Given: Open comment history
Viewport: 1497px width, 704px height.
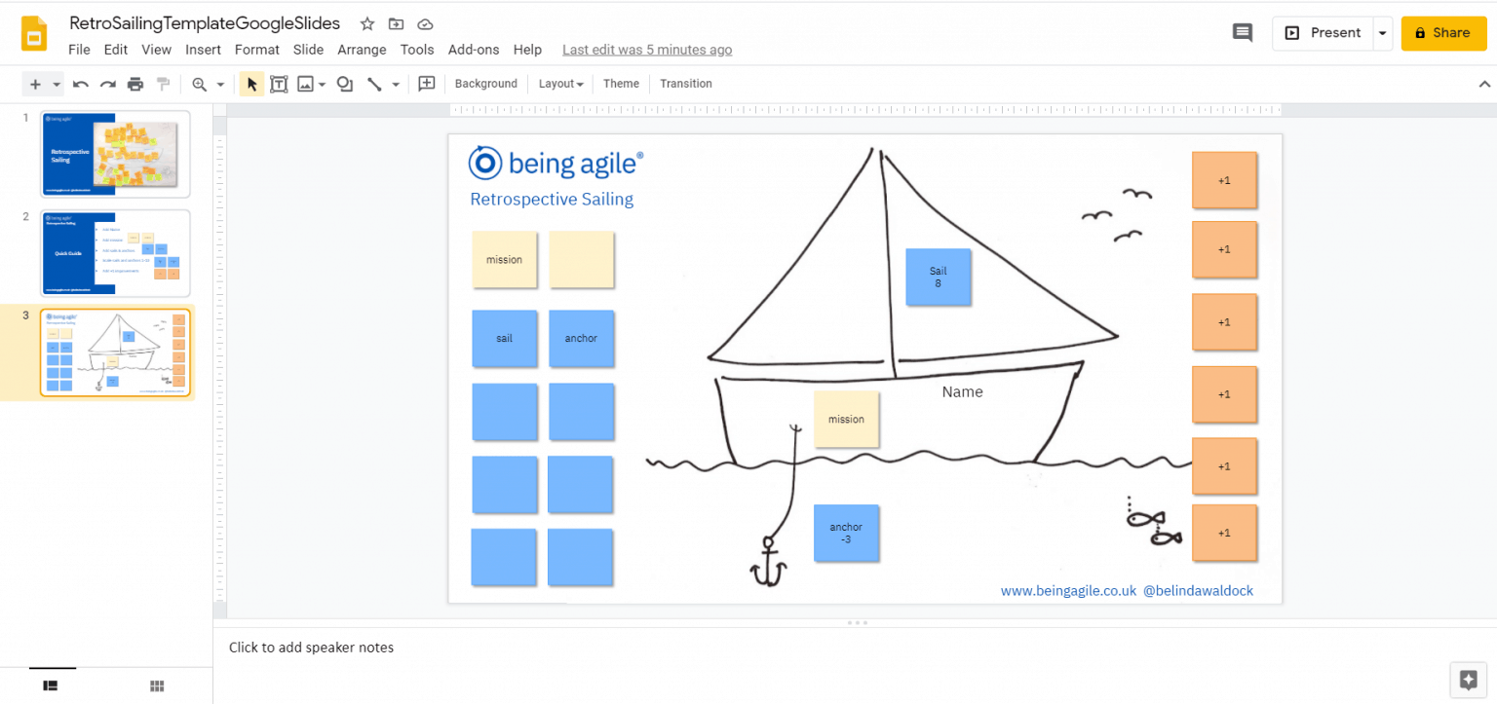Looking at the screenshot, I should 1242,32.
